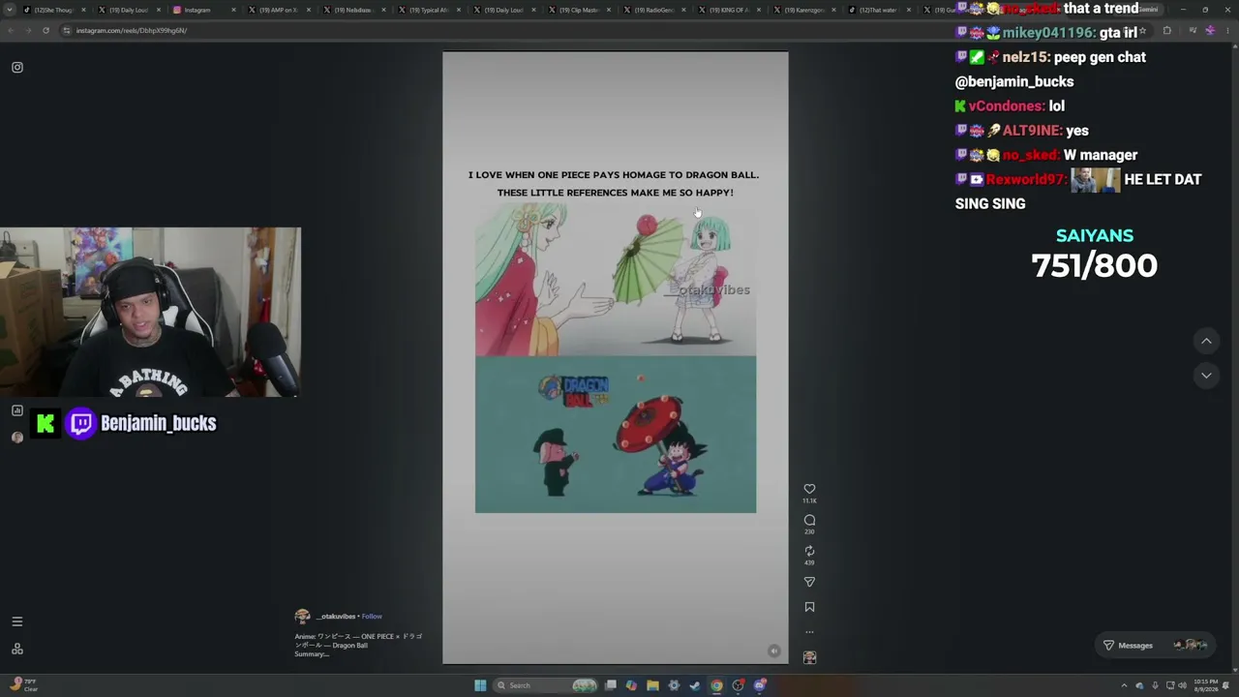1239x697 pixels.
Task: Show hidden system tray icons chevron
Action: [x=1124, y=685]
